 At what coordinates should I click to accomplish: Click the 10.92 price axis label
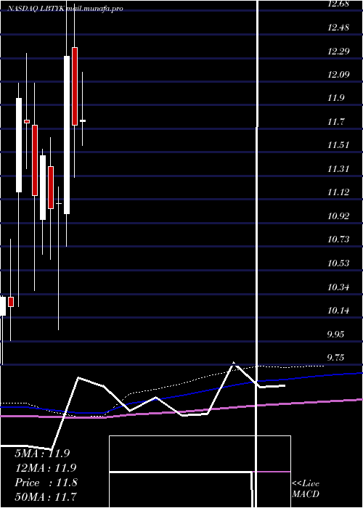pos(338,216)
